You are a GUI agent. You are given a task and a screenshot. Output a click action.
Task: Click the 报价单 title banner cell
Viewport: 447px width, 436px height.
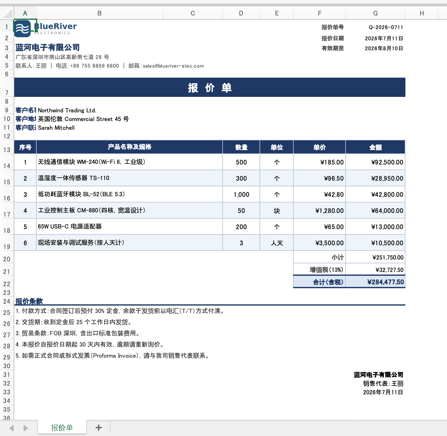click(x=210, y=88)
